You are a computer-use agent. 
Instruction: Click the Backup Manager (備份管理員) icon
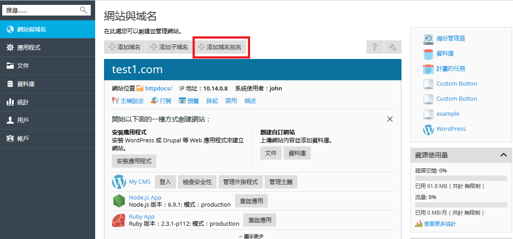pos(428,39)
